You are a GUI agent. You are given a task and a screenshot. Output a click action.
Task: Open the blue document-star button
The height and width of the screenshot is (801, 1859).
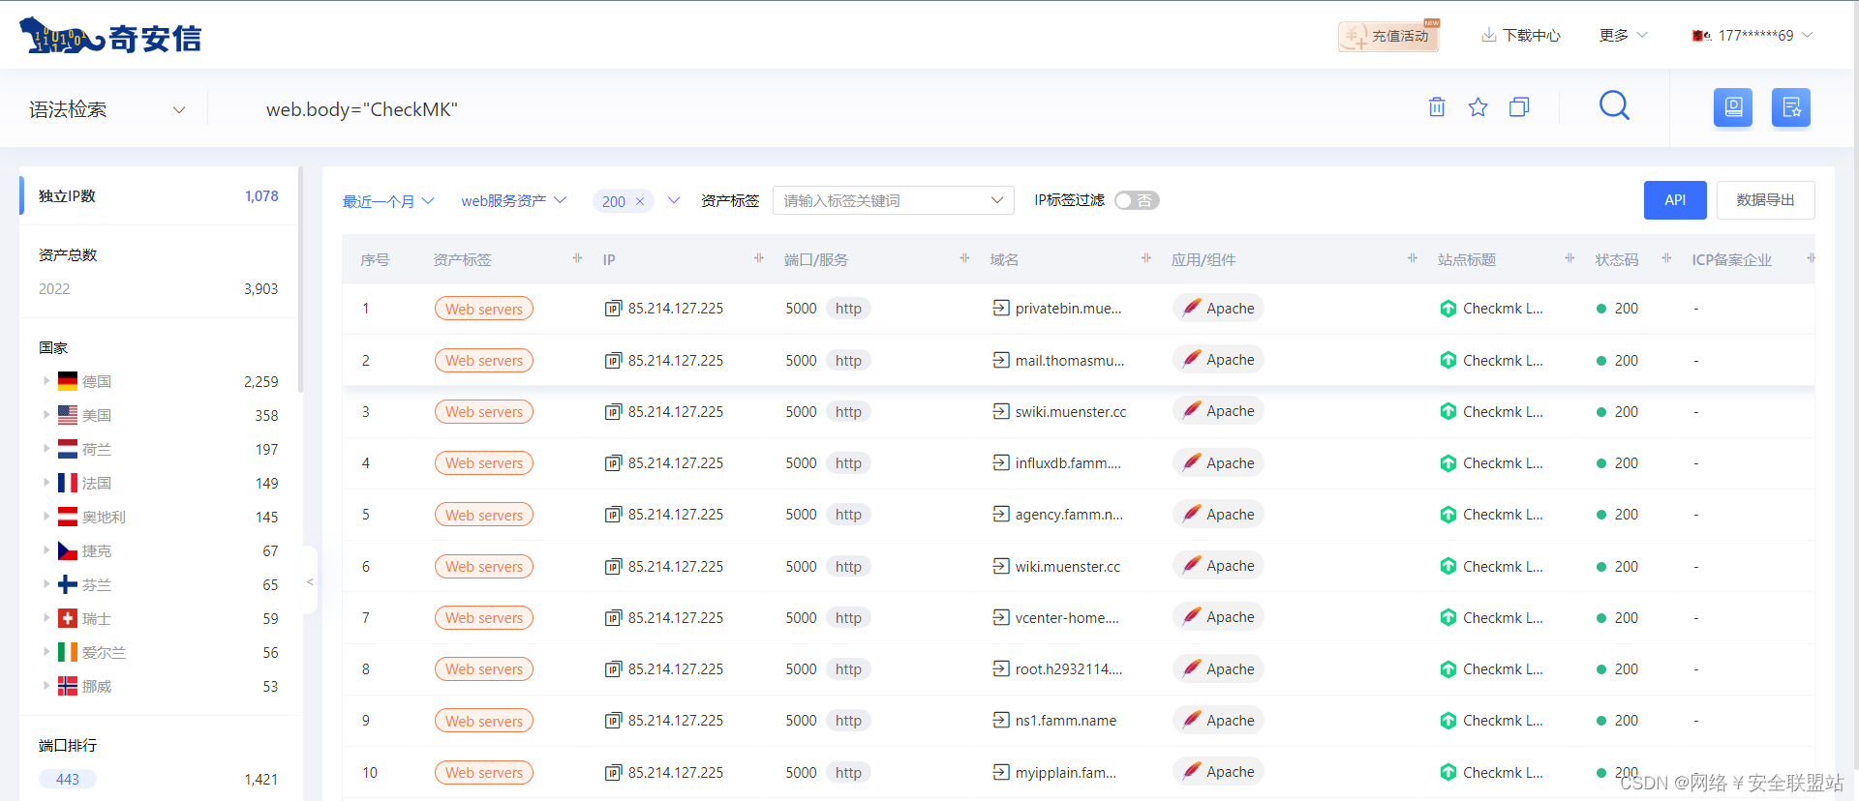(x=1791, y=107)
